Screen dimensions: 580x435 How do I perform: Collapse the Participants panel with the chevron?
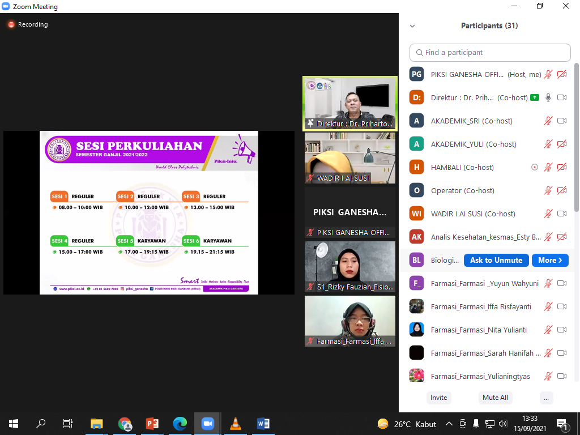(x=412, y=26)
